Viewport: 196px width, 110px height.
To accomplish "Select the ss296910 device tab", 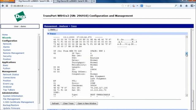I will [x=34, y=1].
